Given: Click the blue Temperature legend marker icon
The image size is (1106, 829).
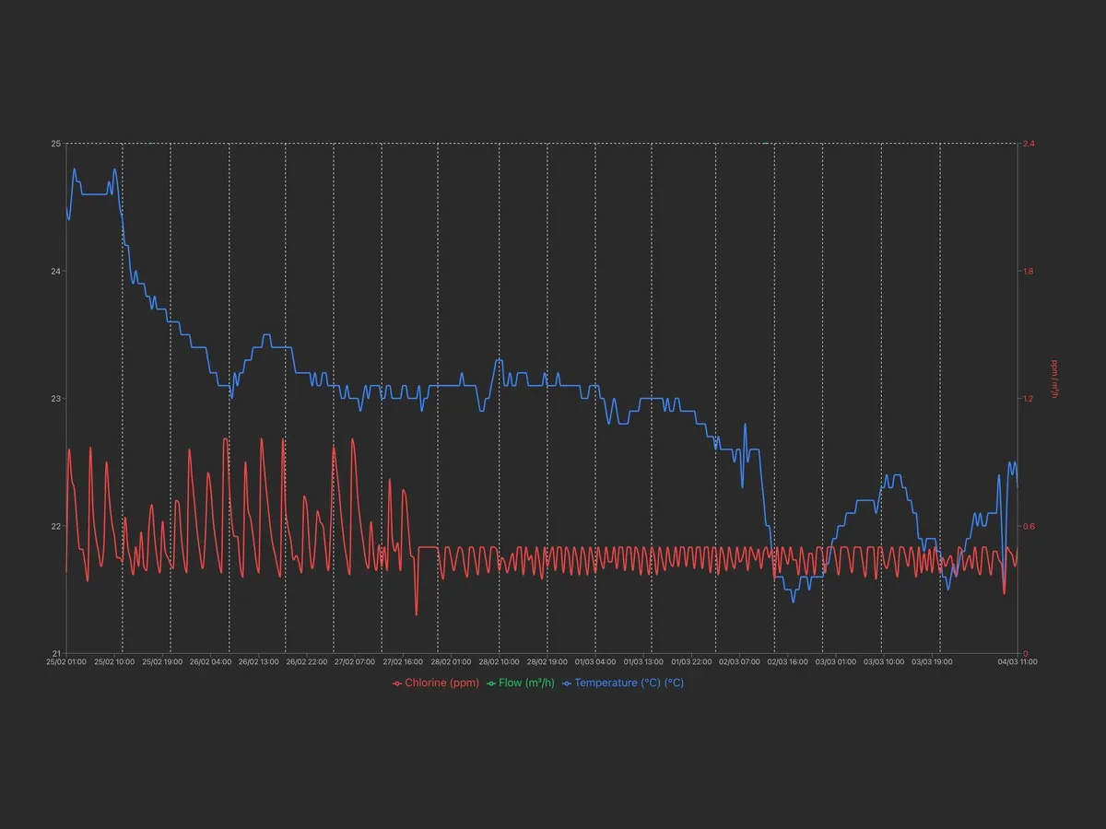Looking at the screenshot, I should 567,683.
